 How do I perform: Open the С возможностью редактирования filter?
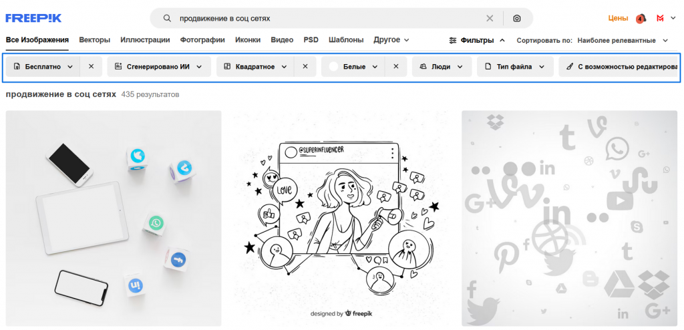coord(618,67)
